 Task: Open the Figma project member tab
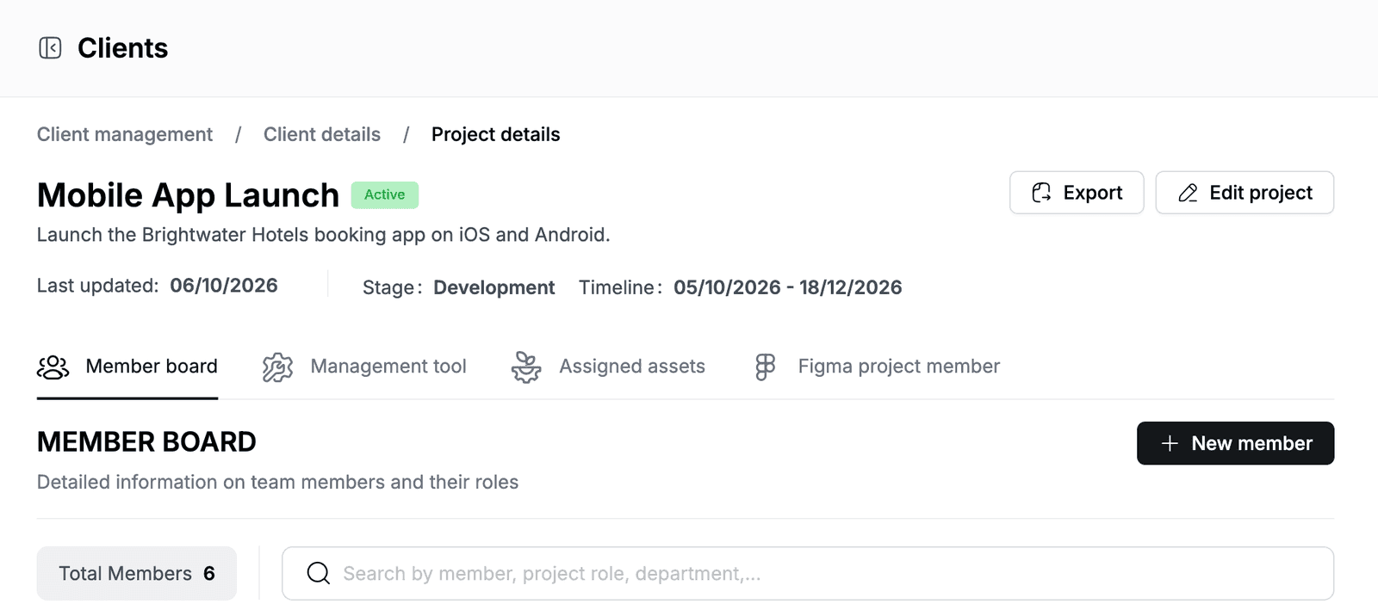pos(877,367)
